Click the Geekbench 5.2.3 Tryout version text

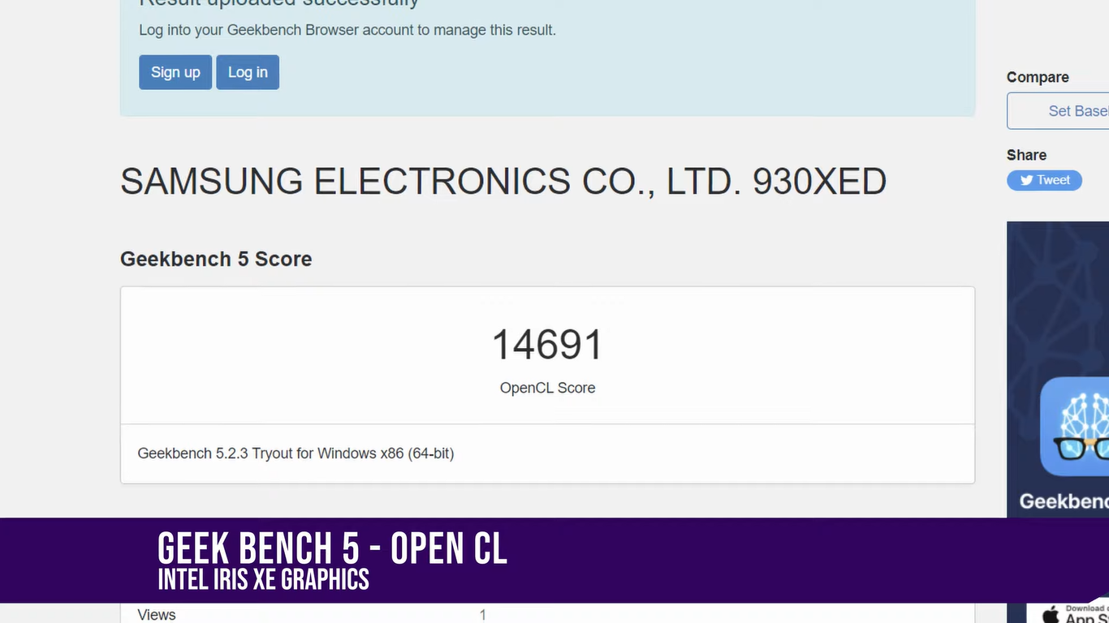pyautogui.click(x=296, y=453)
